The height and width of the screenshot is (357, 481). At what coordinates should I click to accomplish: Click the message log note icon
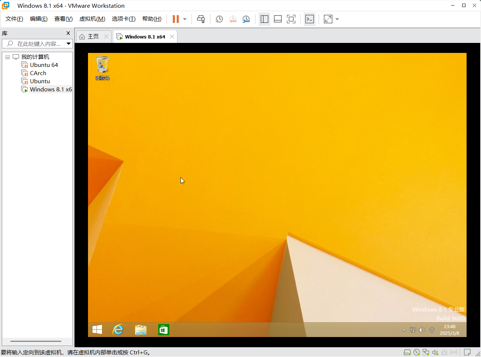click(x=467, y=352)
